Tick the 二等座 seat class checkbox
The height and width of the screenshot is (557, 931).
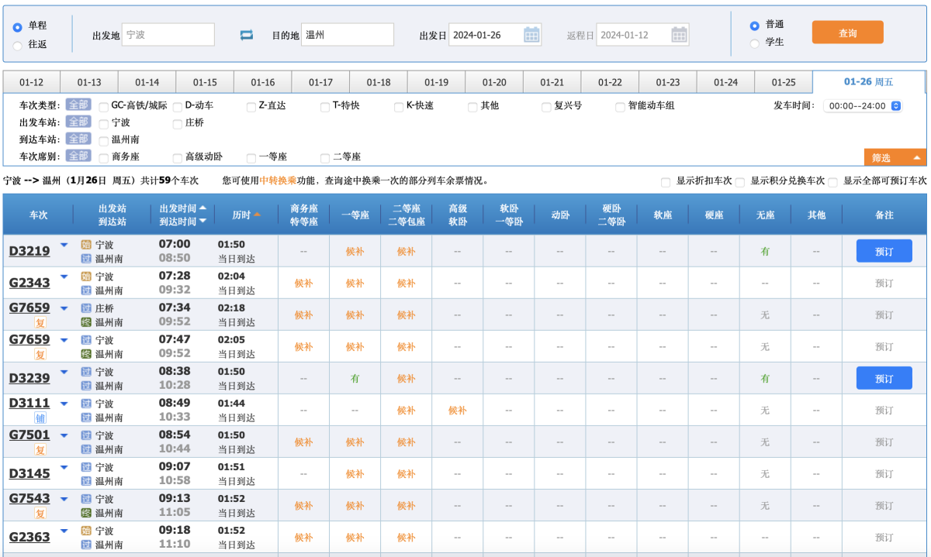coord(325,157)
